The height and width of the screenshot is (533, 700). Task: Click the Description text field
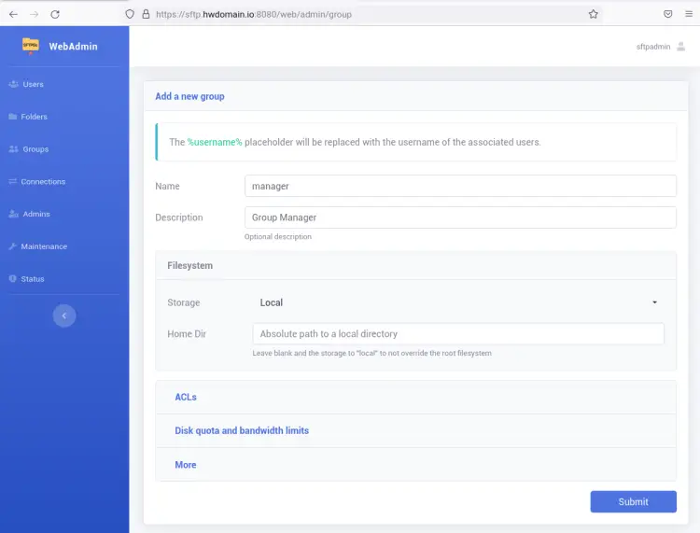(459, 217)
